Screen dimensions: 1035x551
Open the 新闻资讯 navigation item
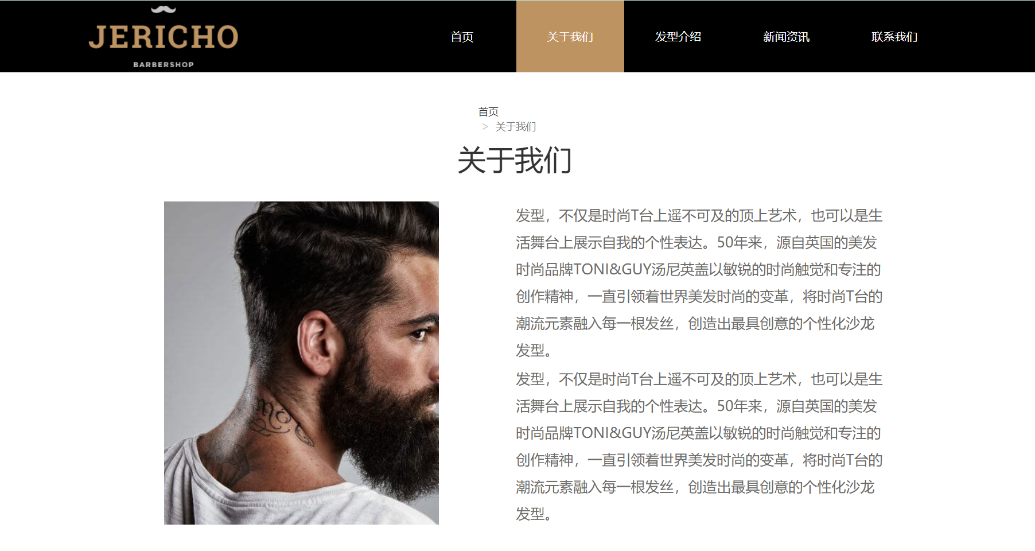(787, 37)
